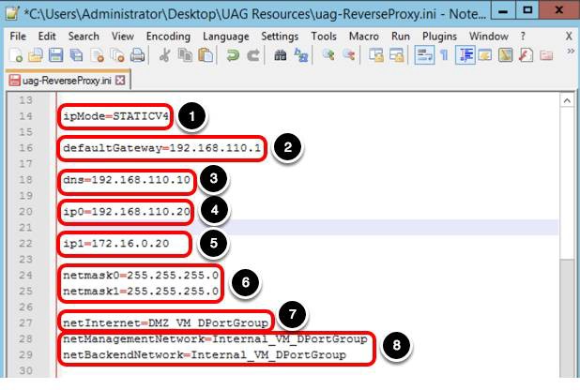Paste using the clipboard toolbar icon
This screenshot has width=580, height=390.
point(206,55)
